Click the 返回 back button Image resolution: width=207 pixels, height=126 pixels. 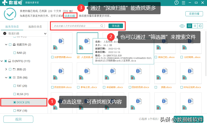18,119
